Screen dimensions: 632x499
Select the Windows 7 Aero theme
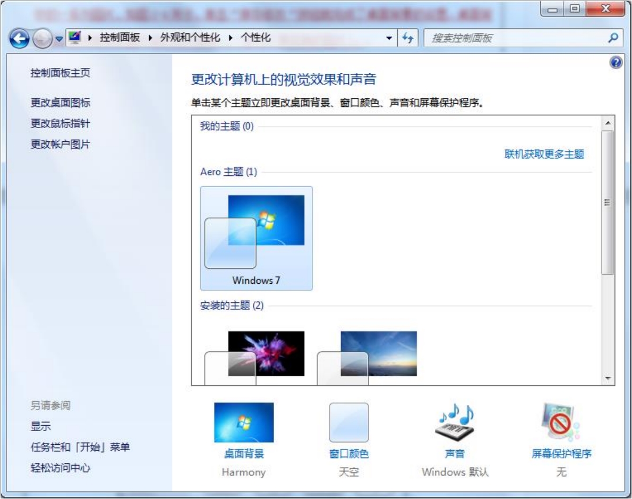[257, 238]
